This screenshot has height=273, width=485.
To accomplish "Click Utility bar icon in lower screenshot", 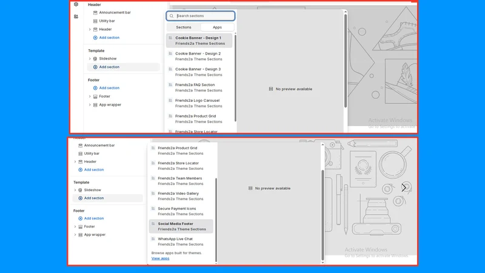I will (x=81, y=153).
